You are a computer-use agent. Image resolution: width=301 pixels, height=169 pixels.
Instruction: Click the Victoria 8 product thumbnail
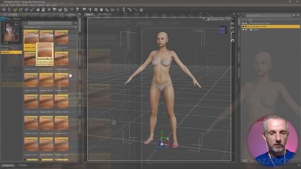tap(11, 31)
